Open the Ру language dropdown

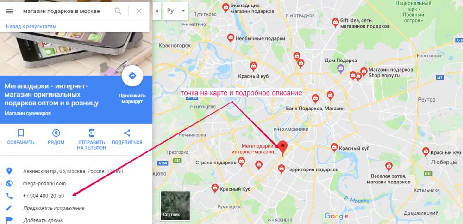[170, 11]
